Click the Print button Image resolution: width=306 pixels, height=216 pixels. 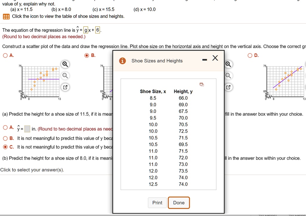157,203
